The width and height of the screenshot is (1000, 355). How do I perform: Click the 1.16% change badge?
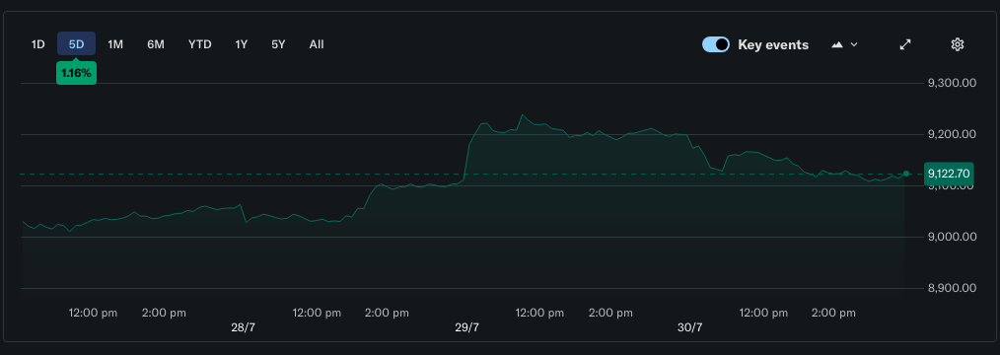[x=77, y=73]
